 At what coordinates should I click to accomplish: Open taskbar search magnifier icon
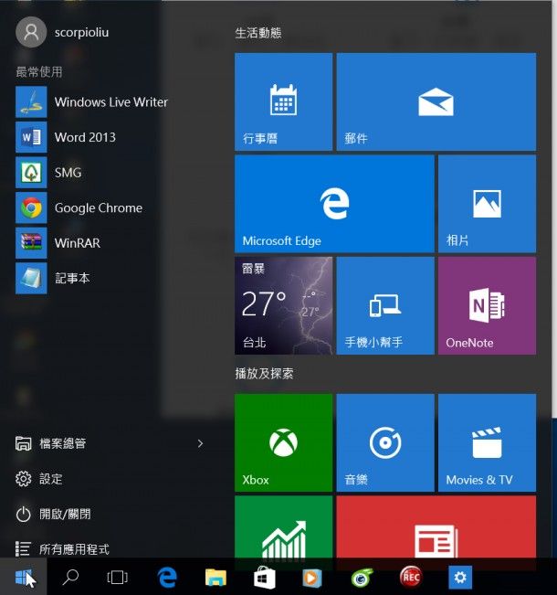(x=70, y=577)
